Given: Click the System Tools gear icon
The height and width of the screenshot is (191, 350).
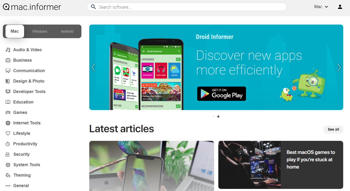Looking at the screenshot, I should (8, 165).
